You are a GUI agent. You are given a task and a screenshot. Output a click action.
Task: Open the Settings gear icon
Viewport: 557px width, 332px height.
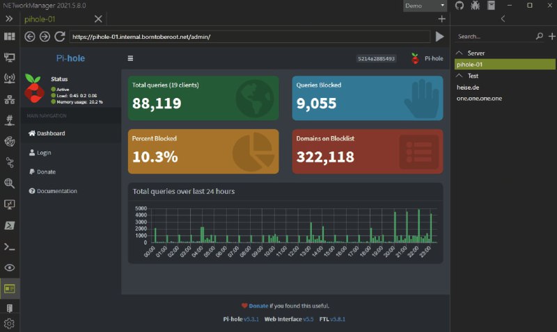(x=9, y=324)
